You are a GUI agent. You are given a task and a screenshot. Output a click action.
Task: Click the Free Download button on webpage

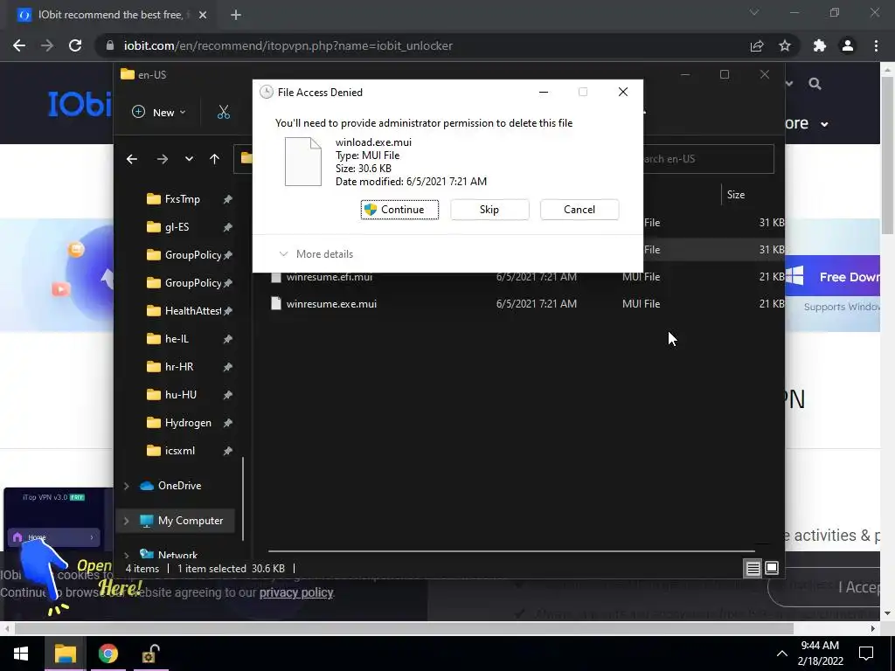pyautogui.click(x=833, y=277)
